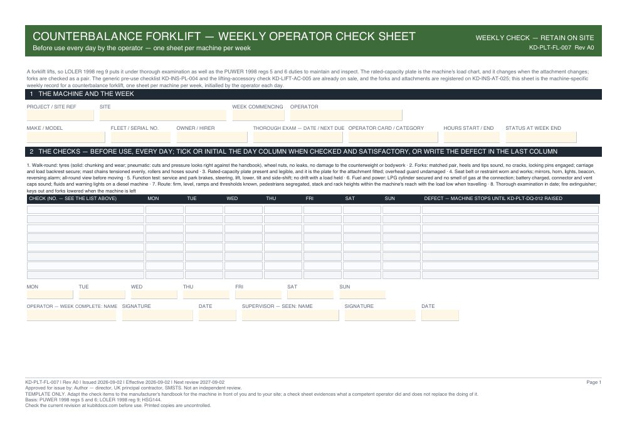Click the footer line mentioning kubitdocs.com
The image size is (627, 444).
(x=118, y=406)
